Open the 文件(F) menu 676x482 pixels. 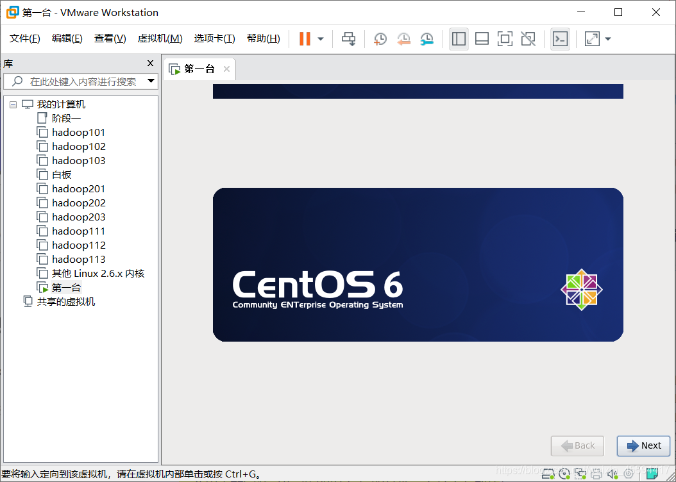point(24,38)
